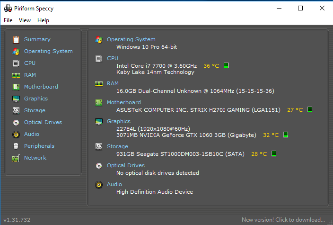
Task: Click the Windows 10 Pro 64-bit text
Action: coord(147,47)
